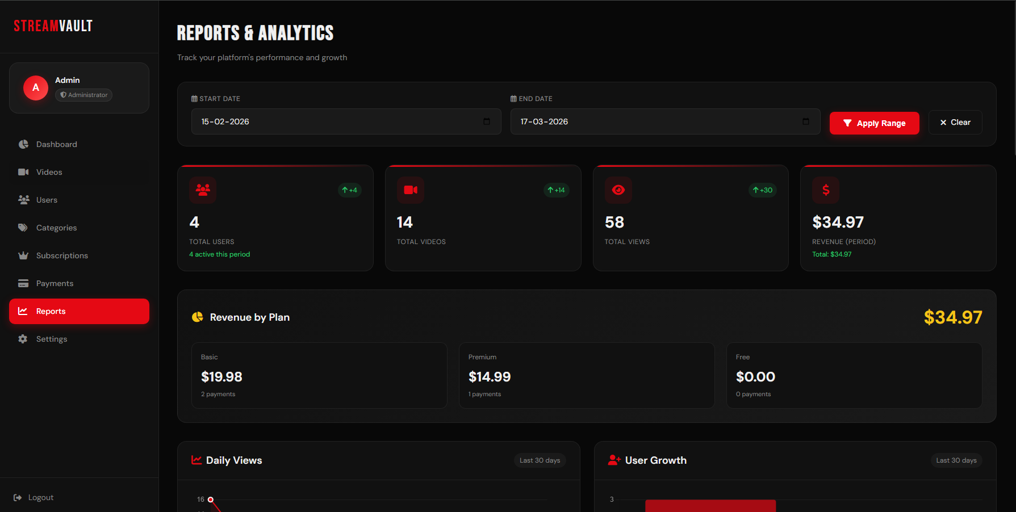Open the Subscriptions page in sidebar

(x=62, y=255)
